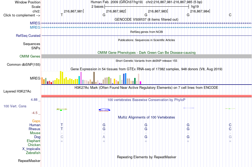Click 'Multiz Alignments of 100 Vertebrates' title
252x167 pixels.
click(x=146, y=117)
